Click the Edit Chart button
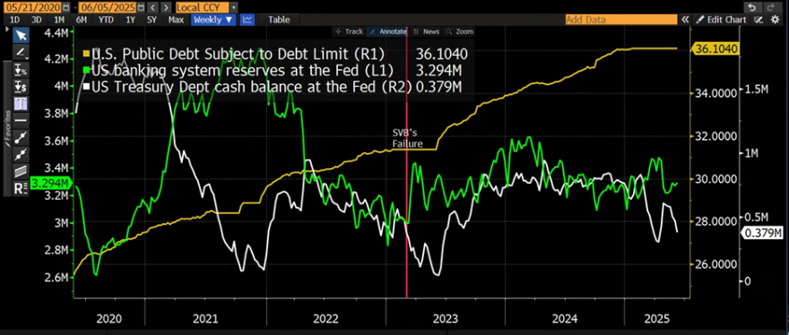 pos(722,20)
